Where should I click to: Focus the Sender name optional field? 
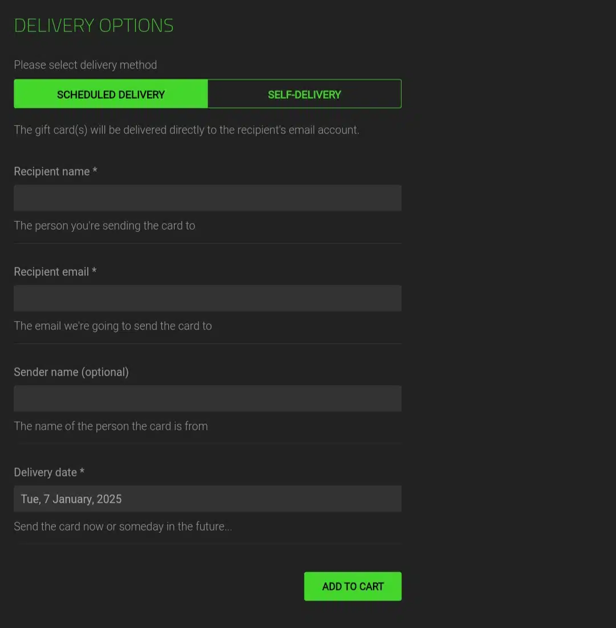(208, 398)
